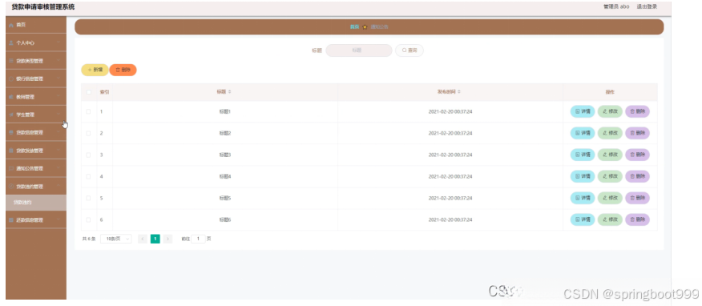Open 首页 via the home icon in sidebar

click(x=12, y=25)
